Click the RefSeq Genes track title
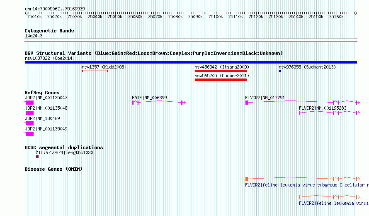 coord(42,93)
